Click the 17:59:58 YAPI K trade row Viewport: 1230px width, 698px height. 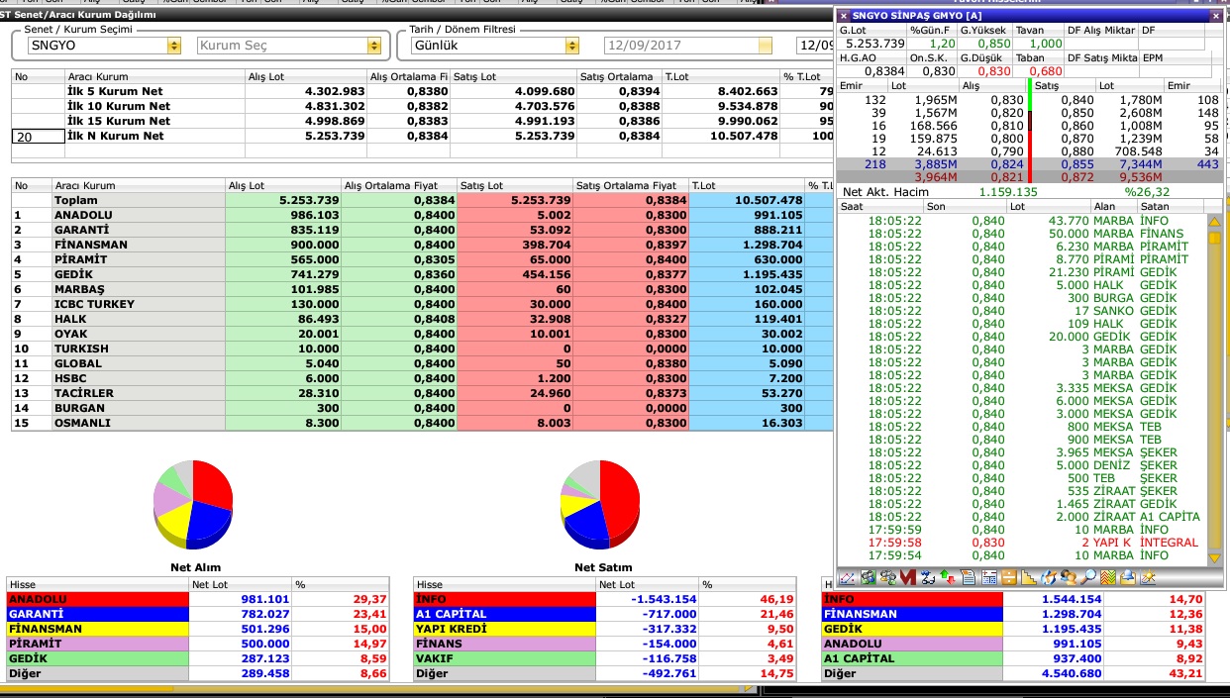[1022, 543]
